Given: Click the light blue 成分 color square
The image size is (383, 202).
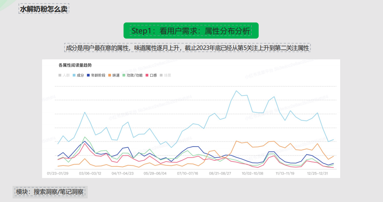Looking at the screenshot, I should tap(74, 75).
